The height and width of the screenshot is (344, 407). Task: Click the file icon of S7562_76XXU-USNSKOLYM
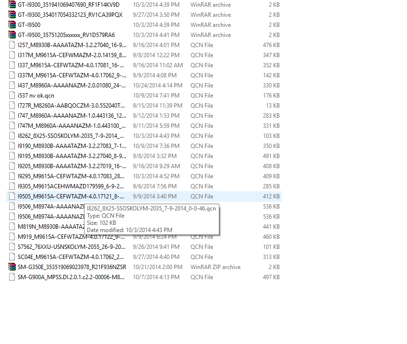[x=12, y=247]
